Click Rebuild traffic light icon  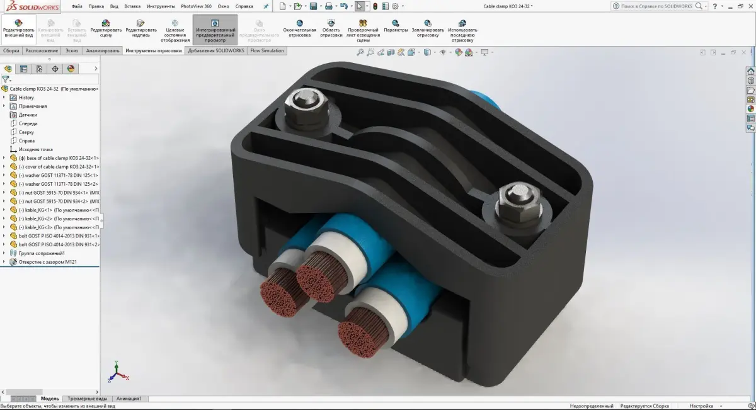tap(375, 6)
